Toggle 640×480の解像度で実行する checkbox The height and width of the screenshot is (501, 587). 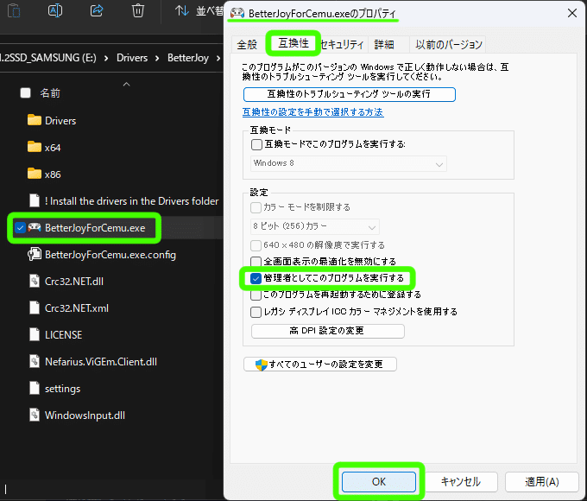pos(256,245)
